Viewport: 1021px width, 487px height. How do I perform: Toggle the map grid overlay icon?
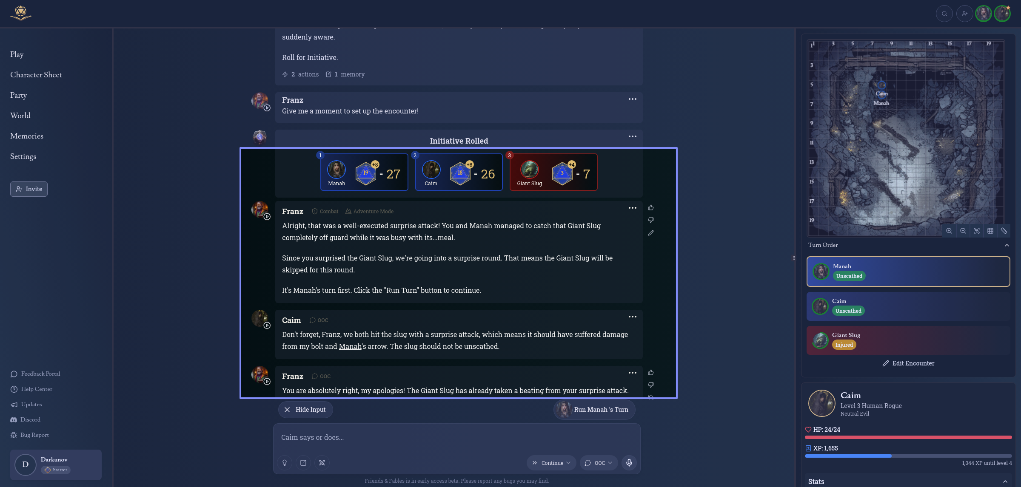(x=990, y=231)
